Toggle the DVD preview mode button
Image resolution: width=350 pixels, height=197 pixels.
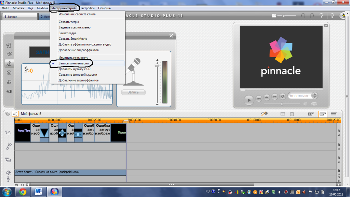point(314,104)
